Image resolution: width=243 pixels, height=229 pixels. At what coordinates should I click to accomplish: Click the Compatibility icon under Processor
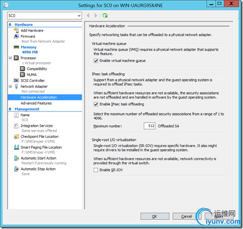click(x=23, y=69)
